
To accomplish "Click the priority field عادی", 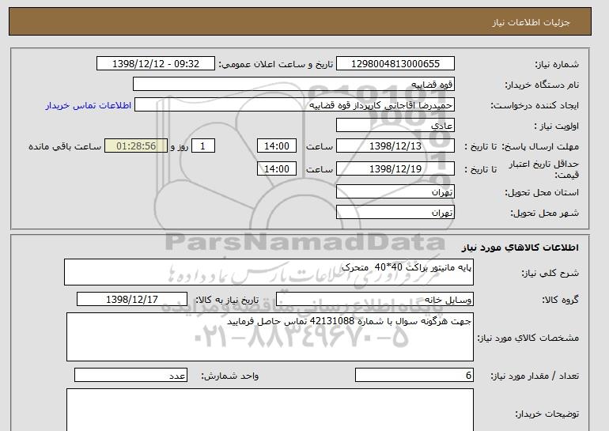I will (x=395, y=126).
